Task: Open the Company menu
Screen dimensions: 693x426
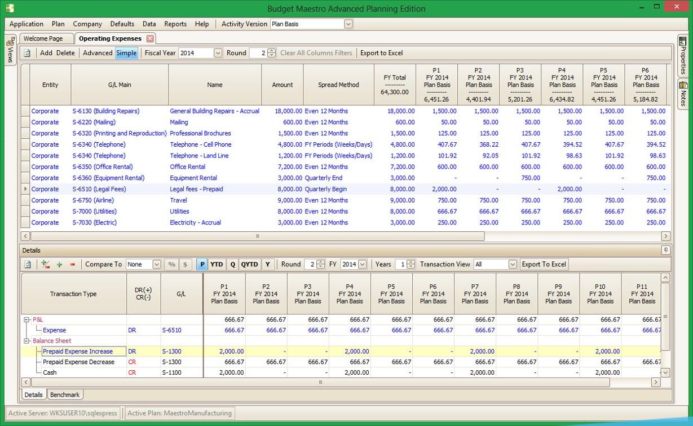Action: [87, 24]
